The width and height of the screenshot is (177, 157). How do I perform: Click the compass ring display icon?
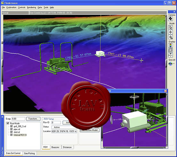click(171, 50)
